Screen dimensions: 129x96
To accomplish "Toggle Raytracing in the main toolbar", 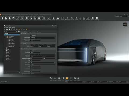I will click(22, 18).
